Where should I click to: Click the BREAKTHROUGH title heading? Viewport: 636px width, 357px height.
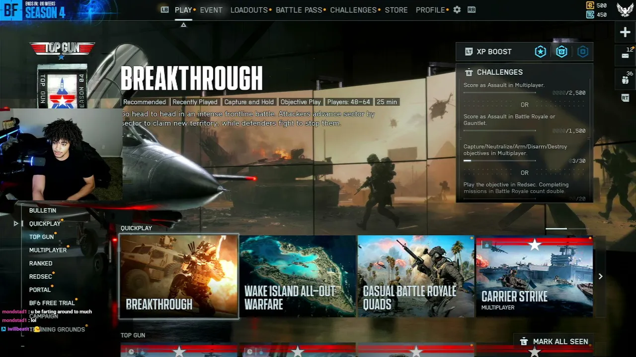191,78
